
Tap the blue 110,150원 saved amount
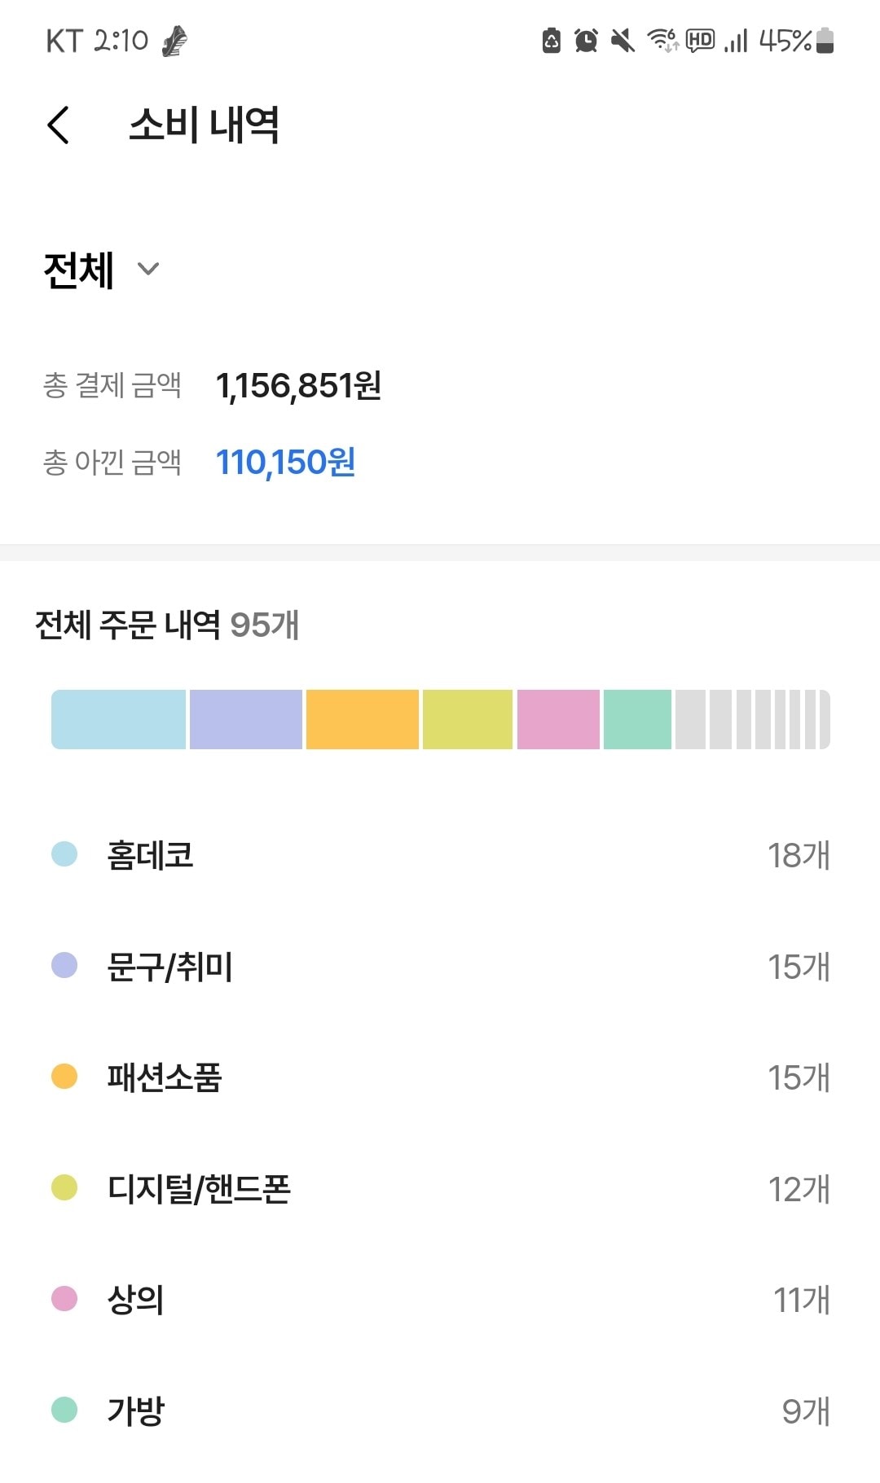pyautogui.click(x=285, y=463)
